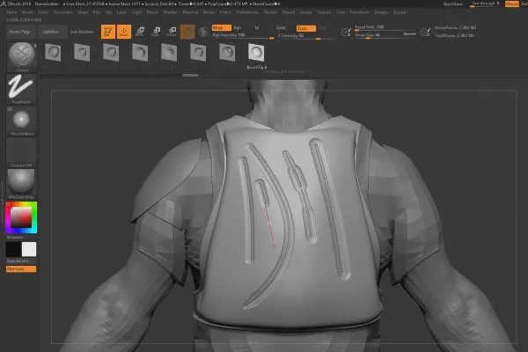Open the MatCap Gray material selector
The width and height of the screenshot is (528, 352).
(21, 184)
